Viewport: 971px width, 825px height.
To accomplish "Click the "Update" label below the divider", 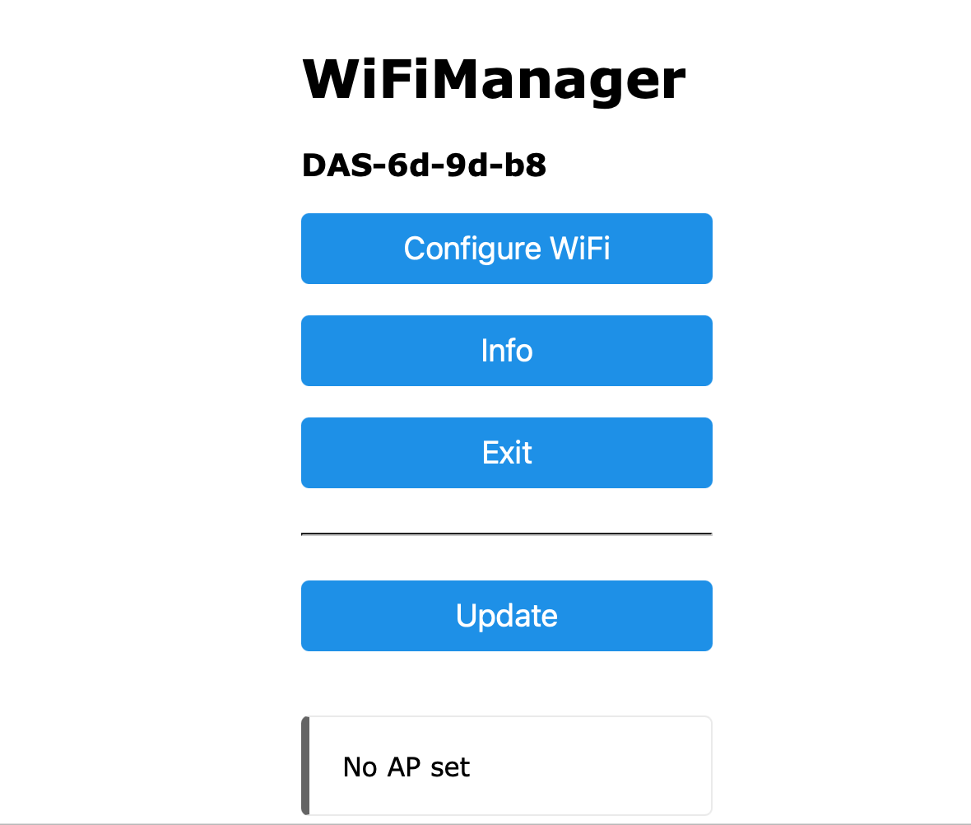I will coord(507,616).
